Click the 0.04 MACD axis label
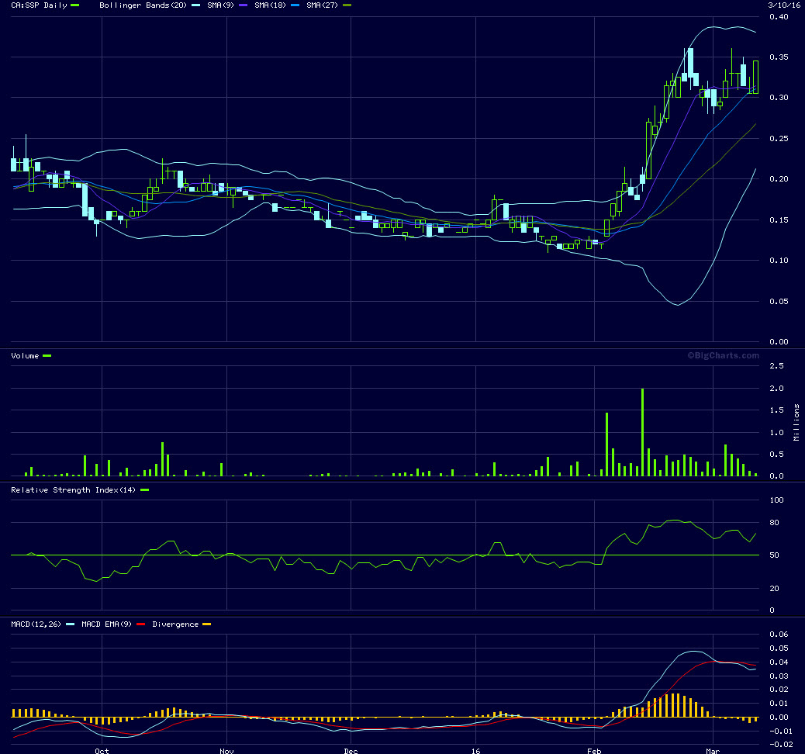This screenshot has height=754, width=805. pyautogui.click(x=779, y=662)
